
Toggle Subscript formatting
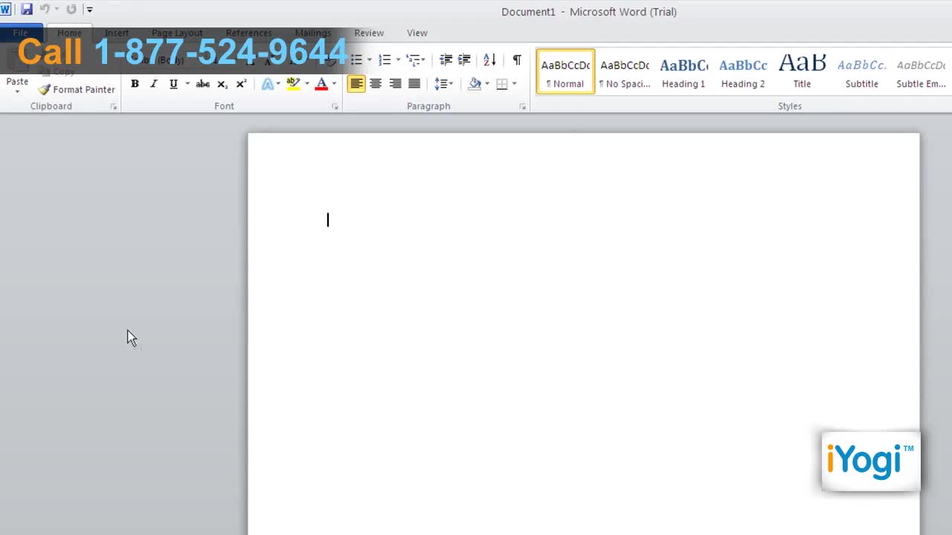pos(222,84)
